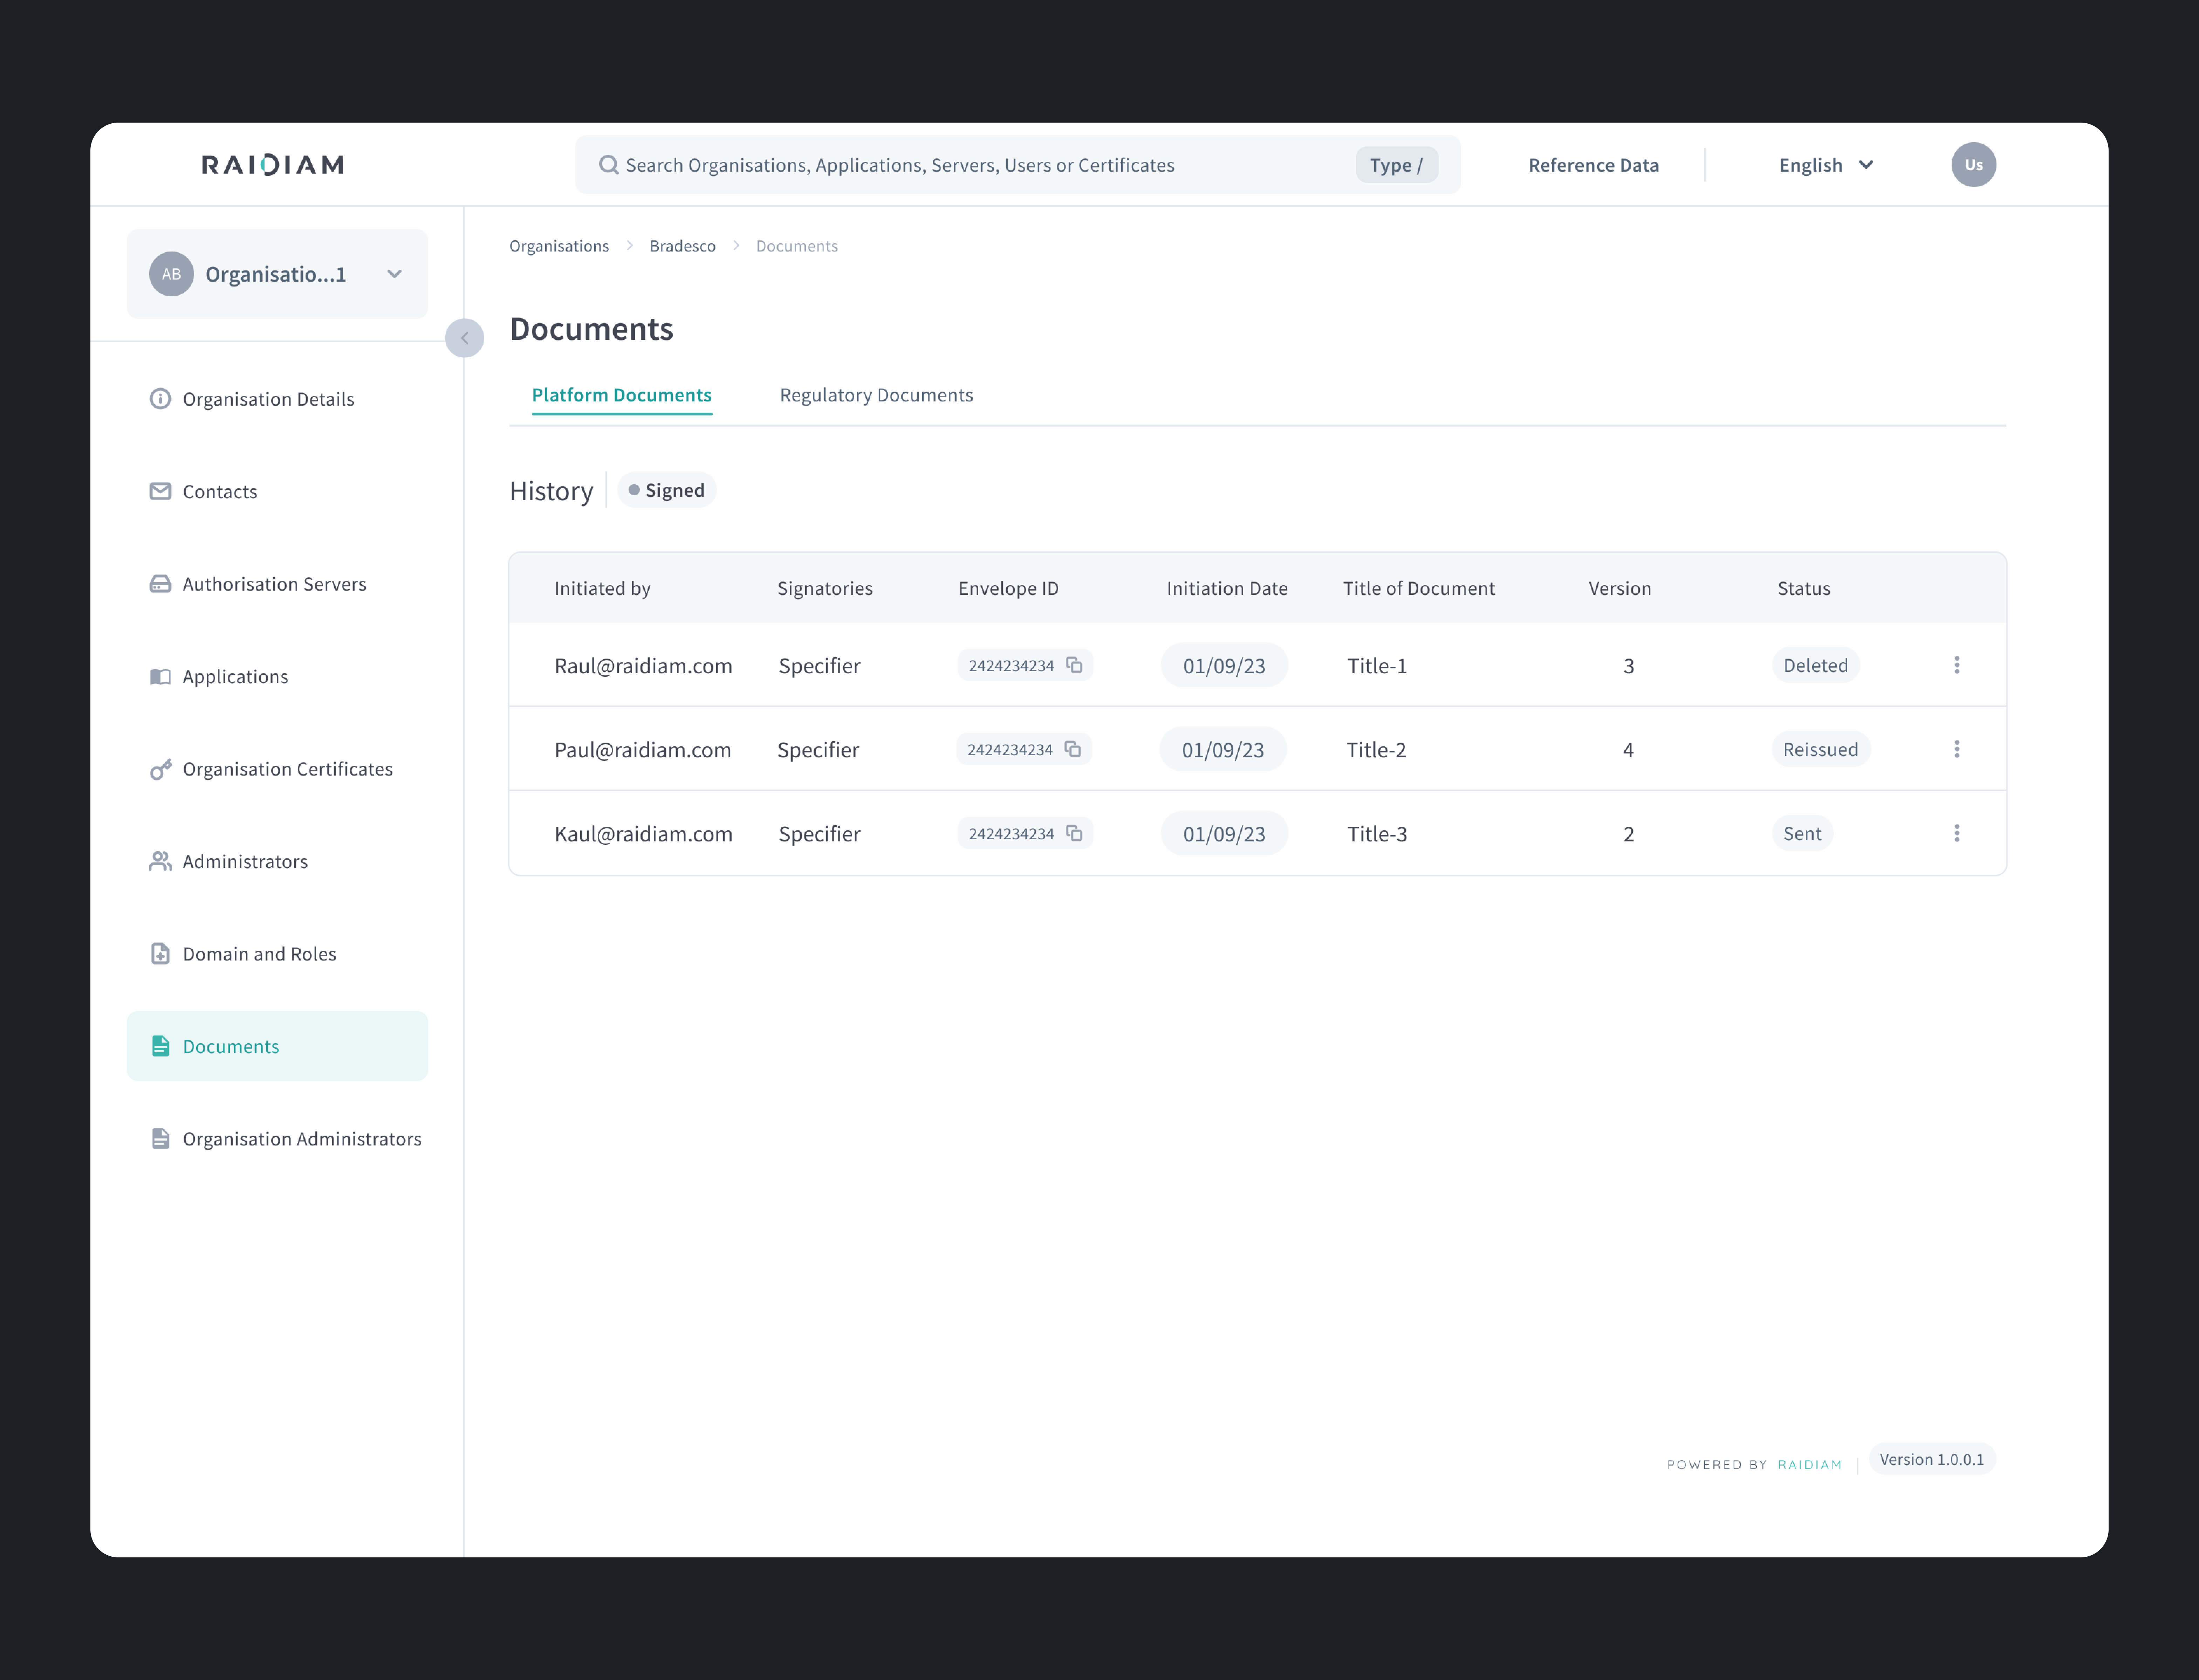Sort by Initiated by column header

click(602, 589)
